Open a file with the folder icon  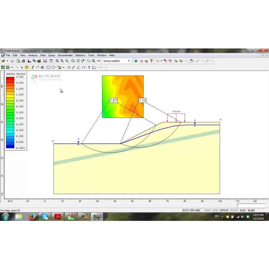pos(3,61)
